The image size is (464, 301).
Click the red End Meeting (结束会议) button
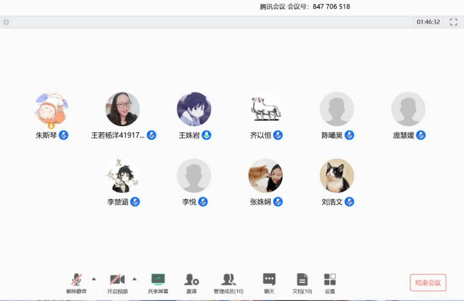pos(428,283)
